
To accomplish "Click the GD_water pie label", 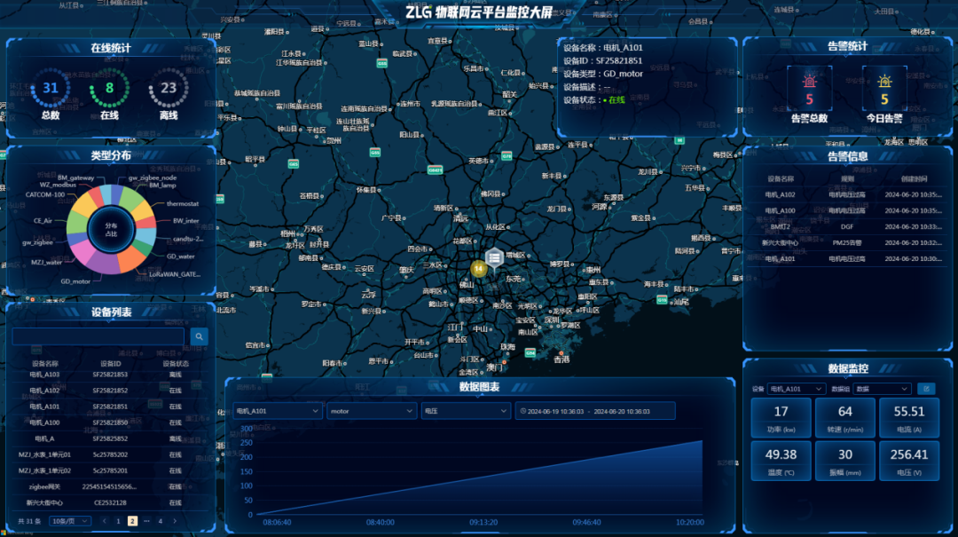I will pos(181,257).
